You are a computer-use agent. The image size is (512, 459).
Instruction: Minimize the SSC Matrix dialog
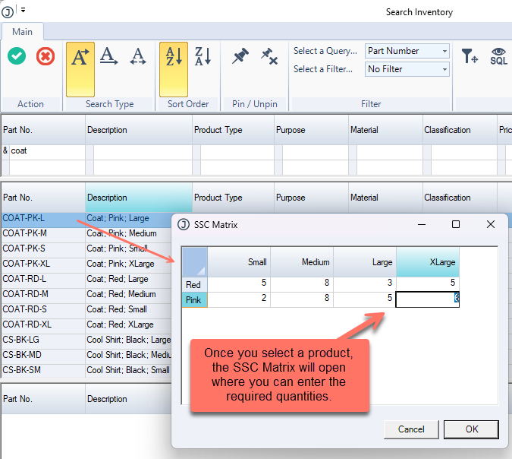[422, 224]
